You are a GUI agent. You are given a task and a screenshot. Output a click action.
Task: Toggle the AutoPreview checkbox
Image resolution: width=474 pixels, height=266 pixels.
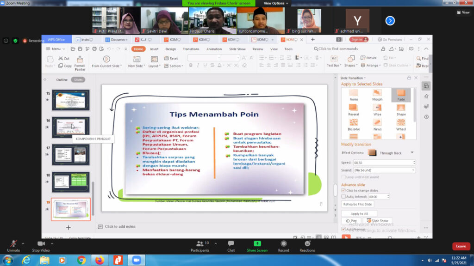point(343,229)
